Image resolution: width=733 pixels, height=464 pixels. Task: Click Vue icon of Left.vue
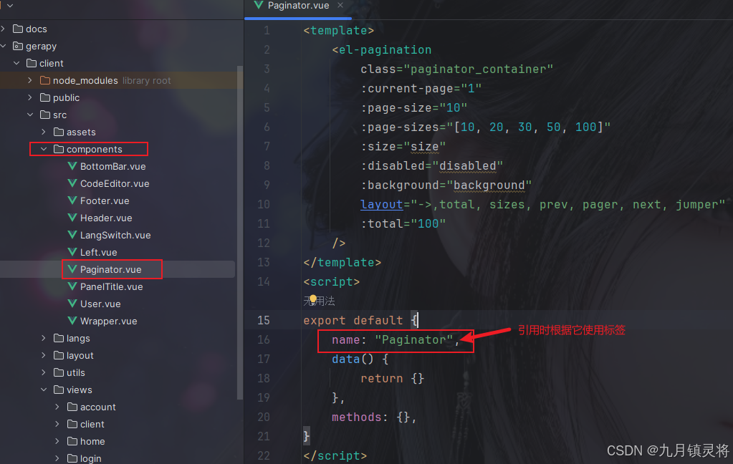pyautogui.click(x=72, y=252)
